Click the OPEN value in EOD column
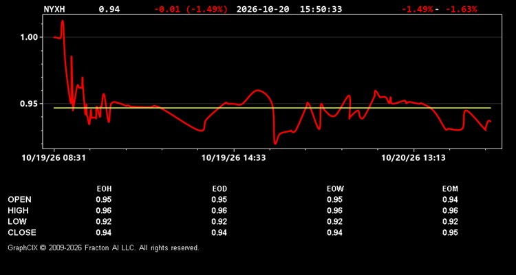The image size is (516, 275). [x=219, y=199]
